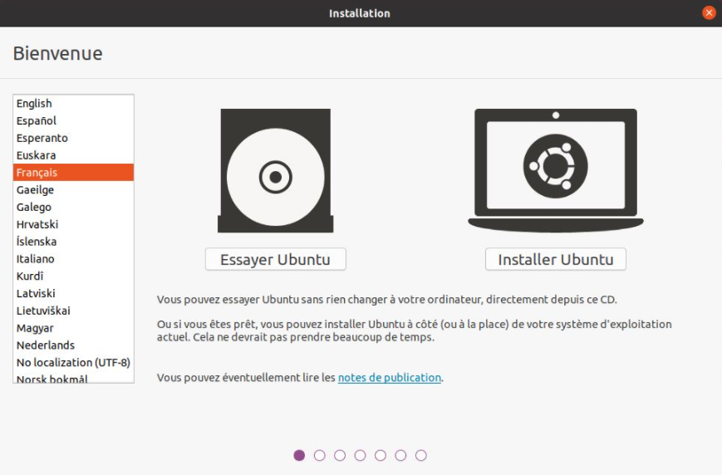Select Galego as the language

tap(73, 207)
